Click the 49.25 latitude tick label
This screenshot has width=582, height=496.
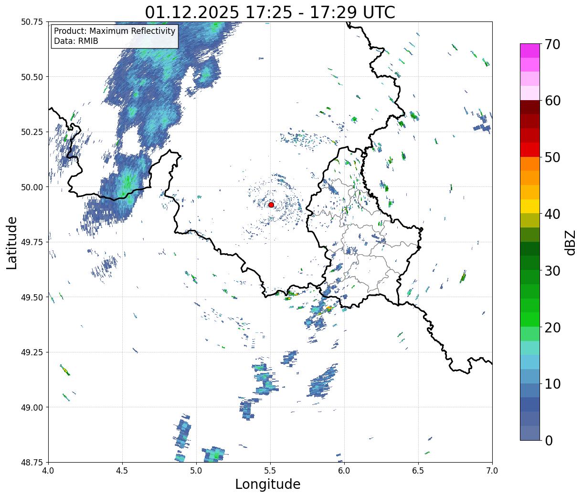(32, 352)
